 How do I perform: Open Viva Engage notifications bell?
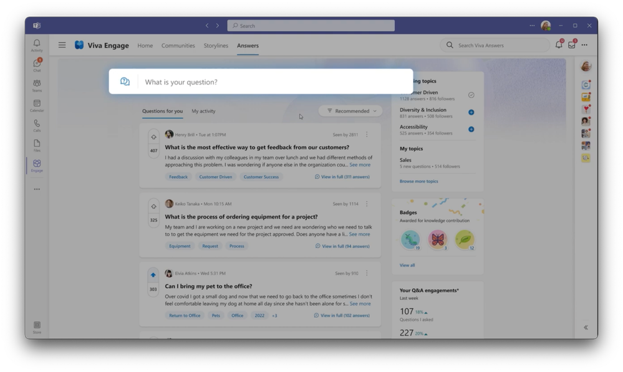[x=559, y=45]
